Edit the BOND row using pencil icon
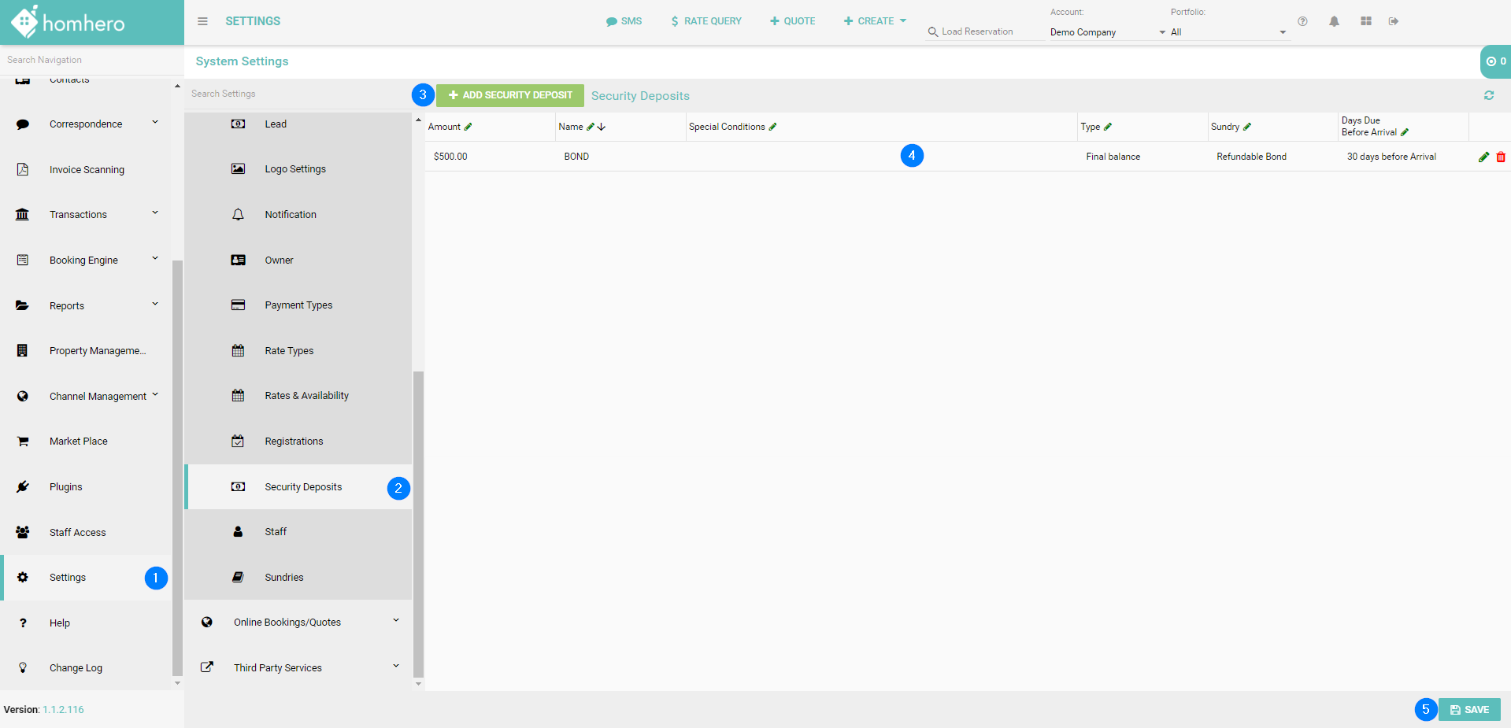This screenshot has width=1511, height=728. click(x=1483, y=157)
